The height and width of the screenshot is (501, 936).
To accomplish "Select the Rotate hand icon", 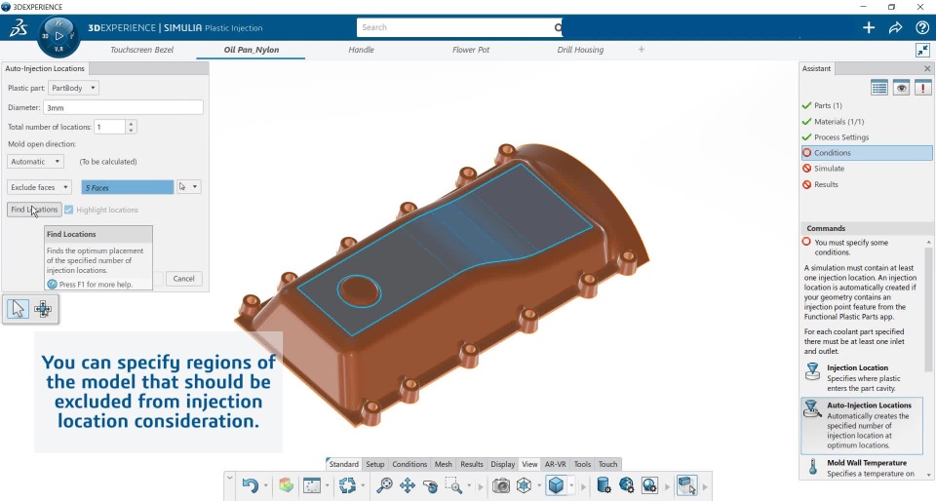I will (430, 486).
